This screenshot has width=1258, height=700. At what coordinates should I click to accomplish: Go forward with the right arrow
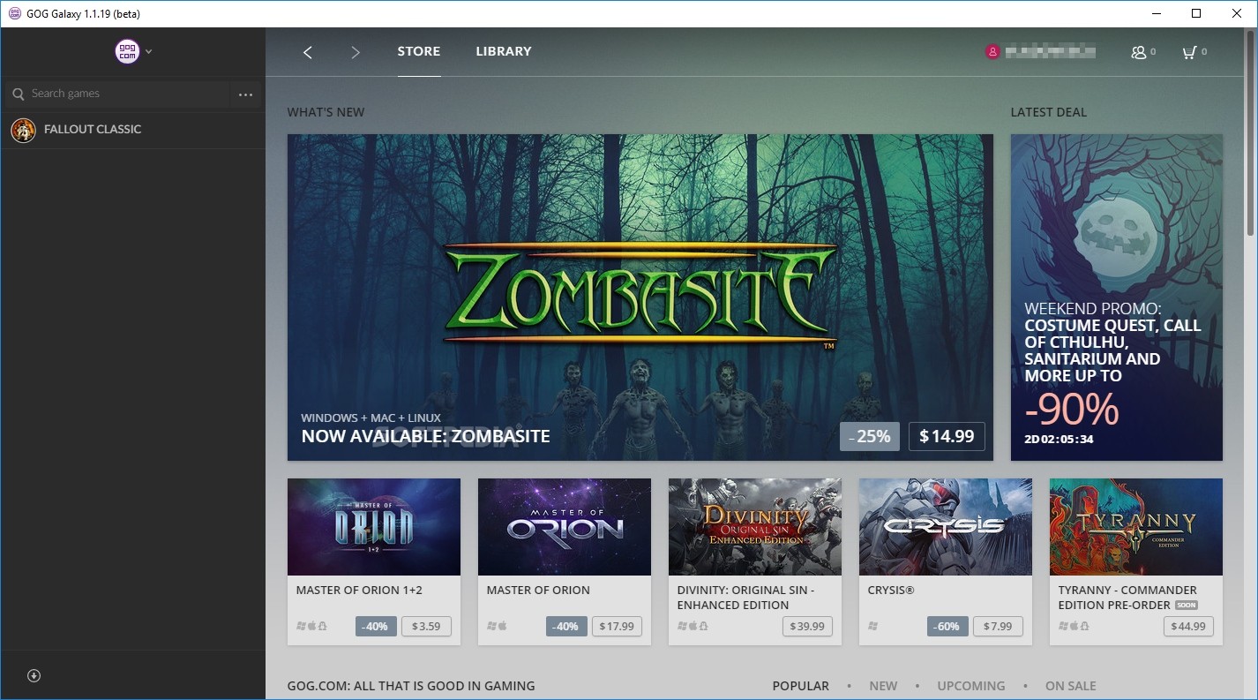point(356,52)
